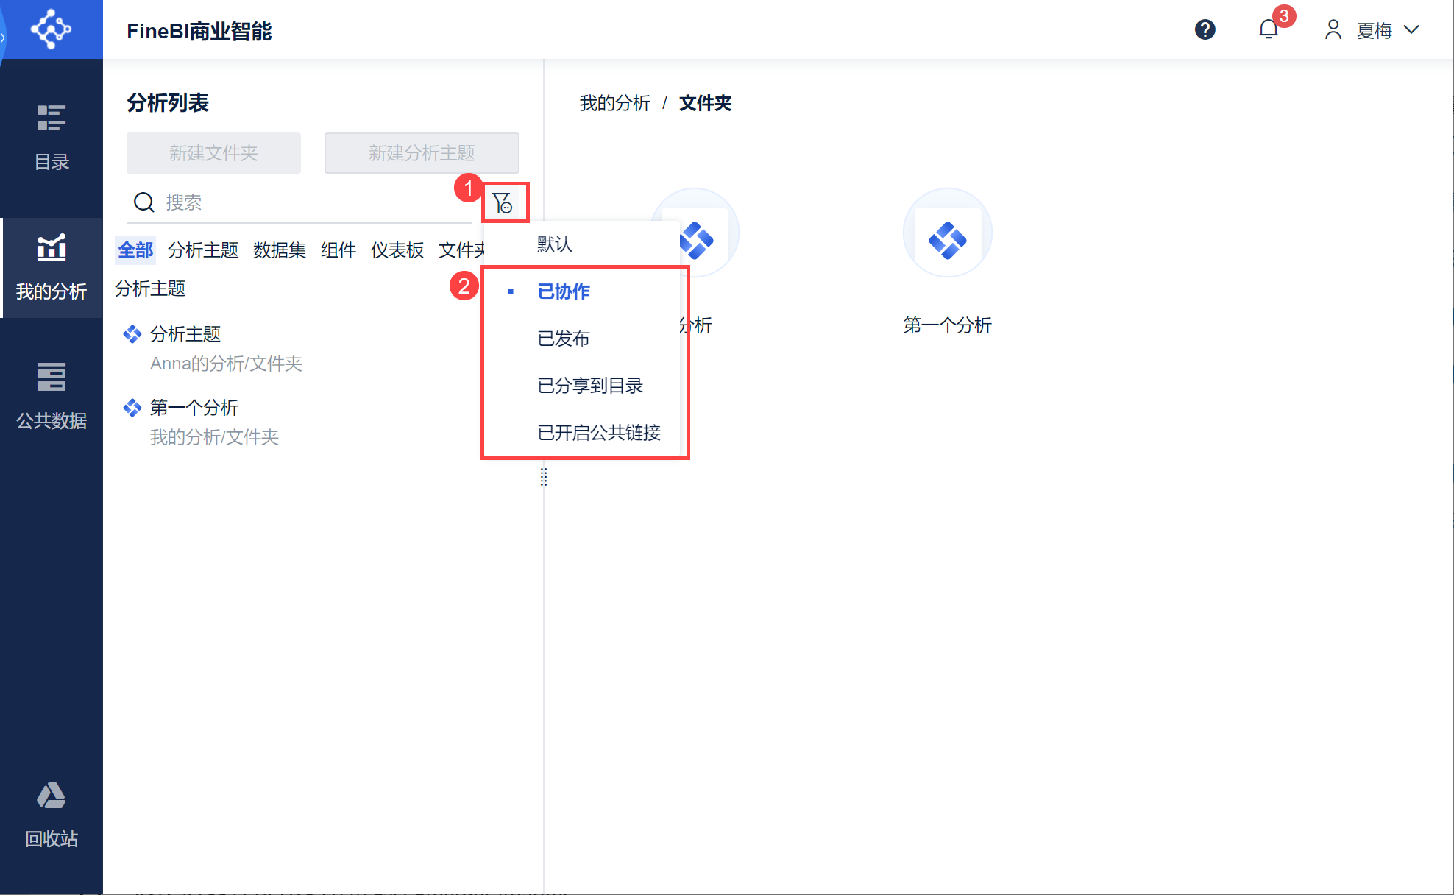Click the panel resize drag handle

click(544, 477)
